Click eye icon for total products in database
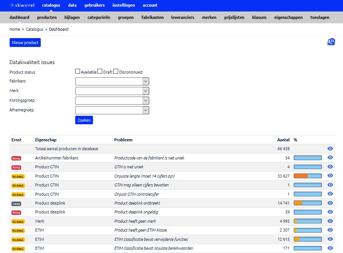 330,149
